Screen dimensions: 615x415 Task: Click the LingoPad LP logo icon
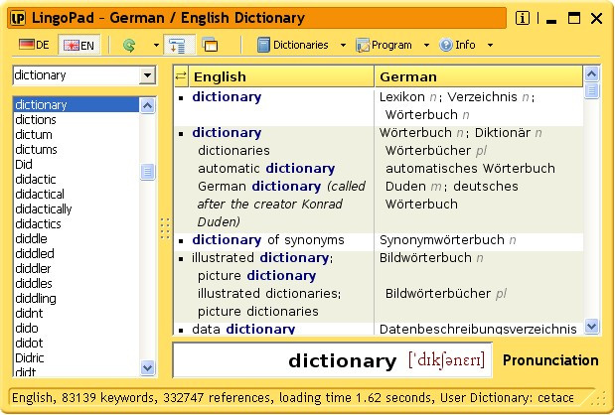point(18,18)
